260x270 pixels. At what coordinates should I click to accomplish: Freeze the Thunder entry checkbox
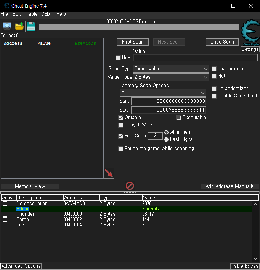(x=5, y=214)
